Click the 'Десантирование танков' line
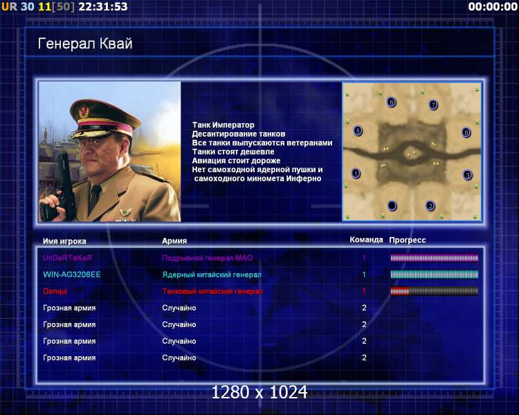This screenshot has height=415, width=519. point(239,134)
